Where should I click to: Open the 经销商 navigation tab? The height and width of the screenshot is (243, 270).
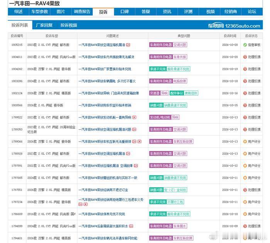click(x=231, y=12)
